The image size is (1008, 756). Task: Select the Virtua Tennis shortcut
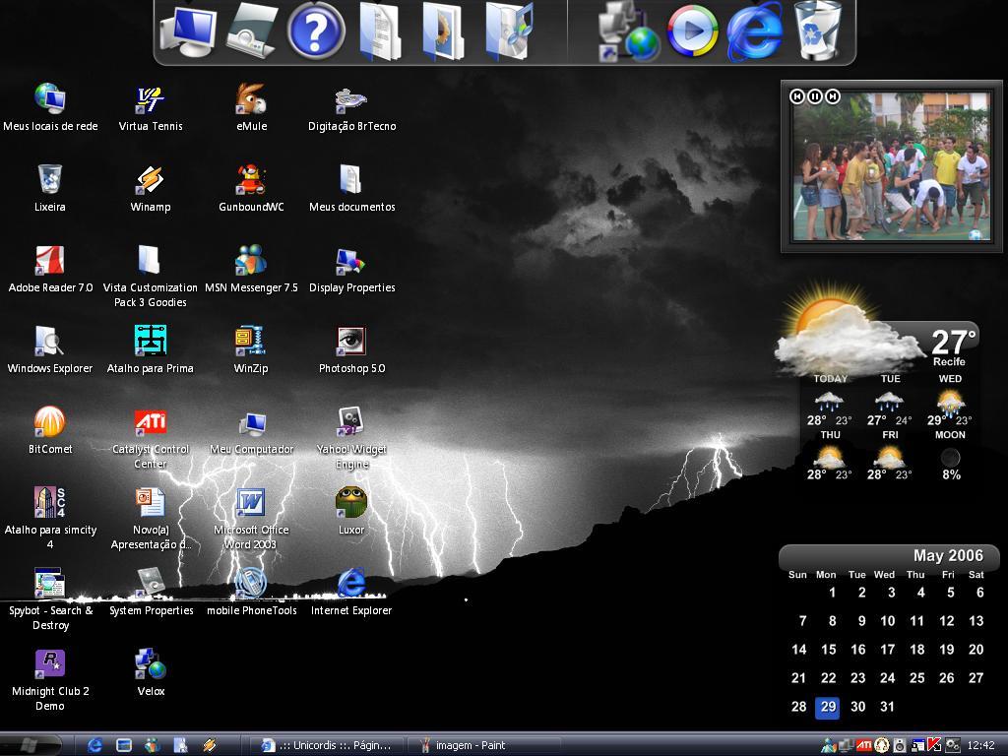pos(151,108)
